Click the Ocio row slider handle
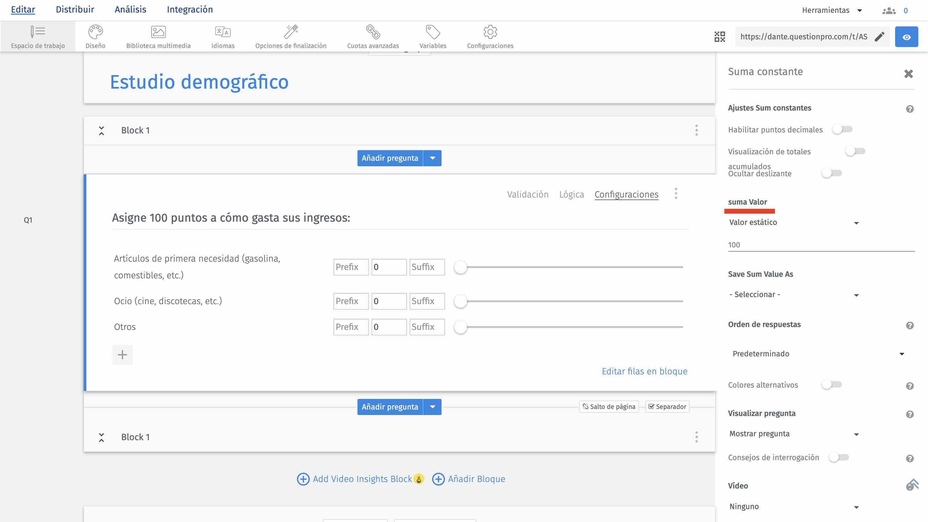This screenshot has height=522, width=928. pos(460,301)
